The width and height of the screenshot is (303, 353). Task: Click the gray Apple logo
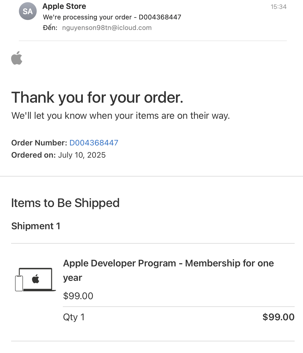[x=17, y=58]
